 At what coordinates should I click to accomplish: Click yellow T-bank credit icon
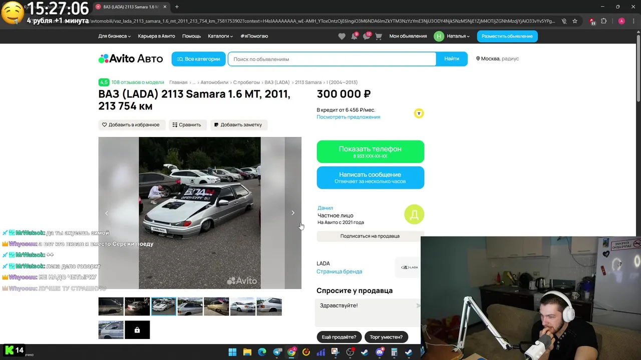pyautogui.click(x=419, y=113)
